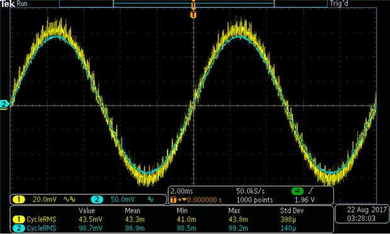The height and width of the screenshot is (234, 390).
Task: Click the 22 Aug 2017 date
Action: [x=367, y=210]
